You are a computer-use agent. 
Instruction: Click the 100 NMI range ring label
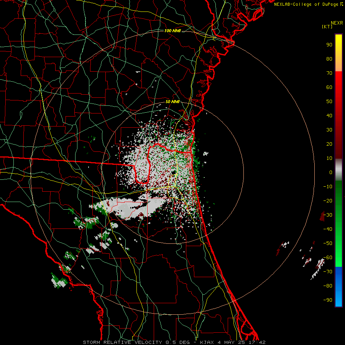tap(172, 31)
